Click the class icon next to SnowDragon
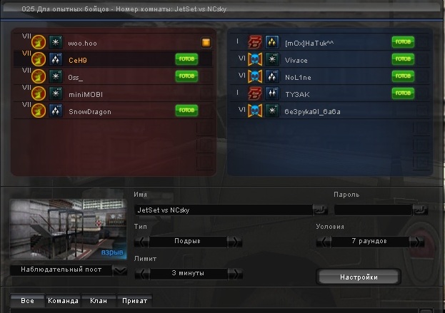The width and height of the screenshot is (445, 313). click(56, 111)
